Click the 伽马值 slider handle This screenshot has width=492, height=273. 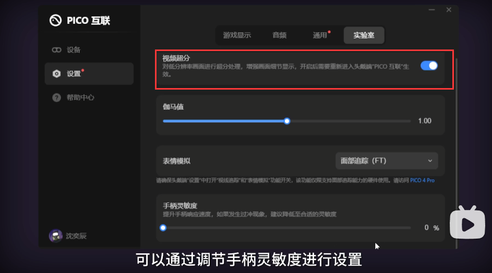(287, 121)
